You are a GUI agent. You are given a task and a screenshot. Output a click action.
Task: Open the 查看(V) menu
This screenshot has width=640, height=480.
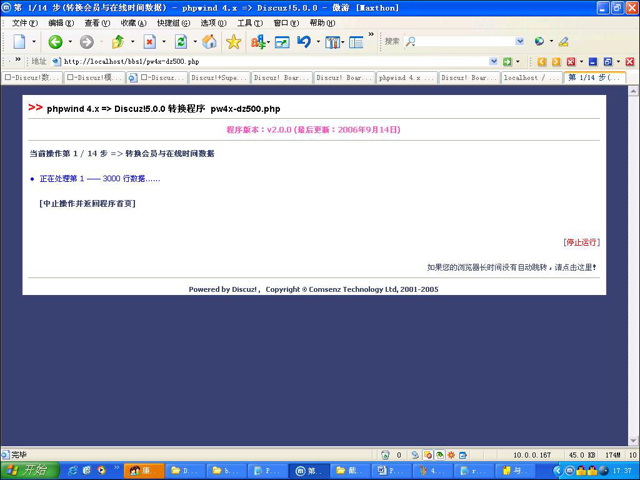click(97, 23)
